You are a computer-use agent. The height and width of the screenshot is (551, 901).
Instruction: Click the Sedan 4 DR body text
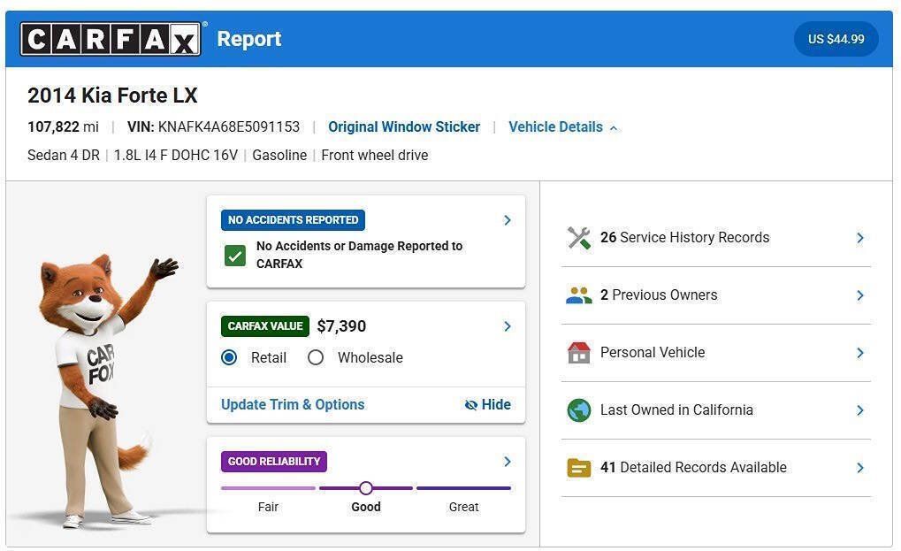pos(64,155)
